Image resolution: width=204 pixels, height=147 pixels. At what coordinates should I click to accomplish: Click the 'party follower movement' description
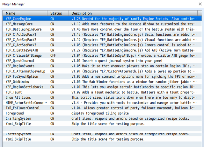click(x=134, y=108)
